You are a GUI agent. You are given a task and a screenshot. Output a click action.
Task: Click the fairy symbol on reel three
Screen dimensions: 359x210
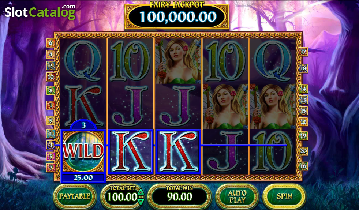pos(178,61)
